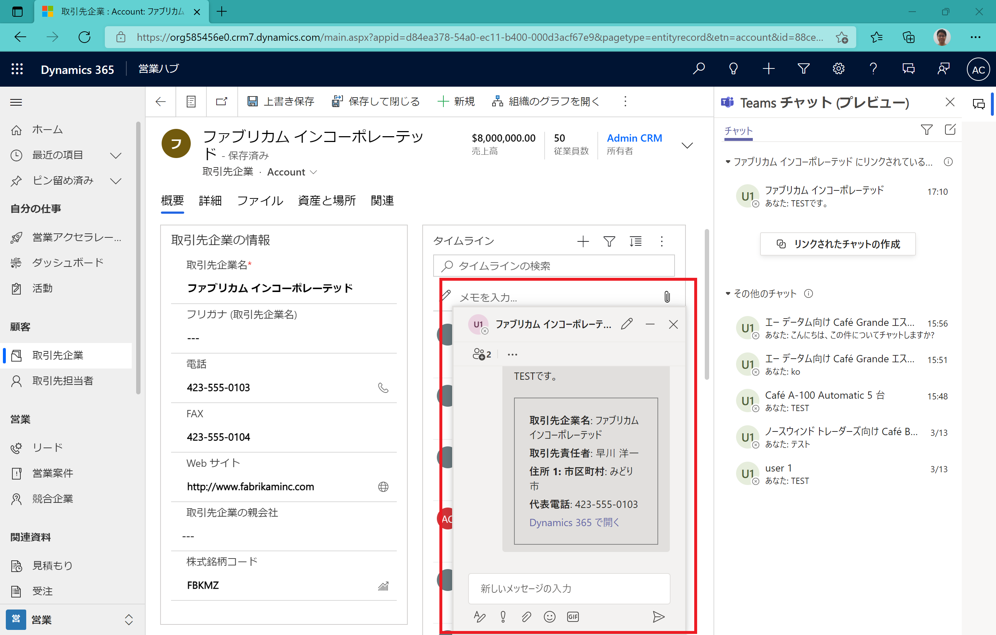The height and width of the screenshot is (635, 996).
Task: Expand the ピン留め済み section
Action: click(x=116, y=181)
